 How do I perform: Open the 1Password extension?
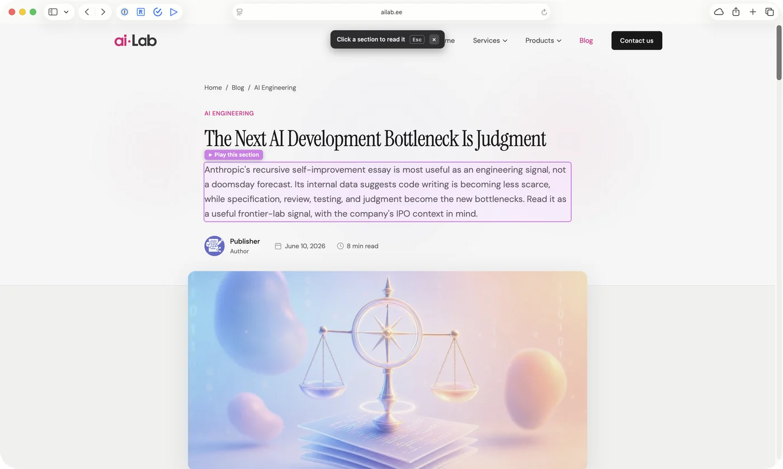(125, 12)
